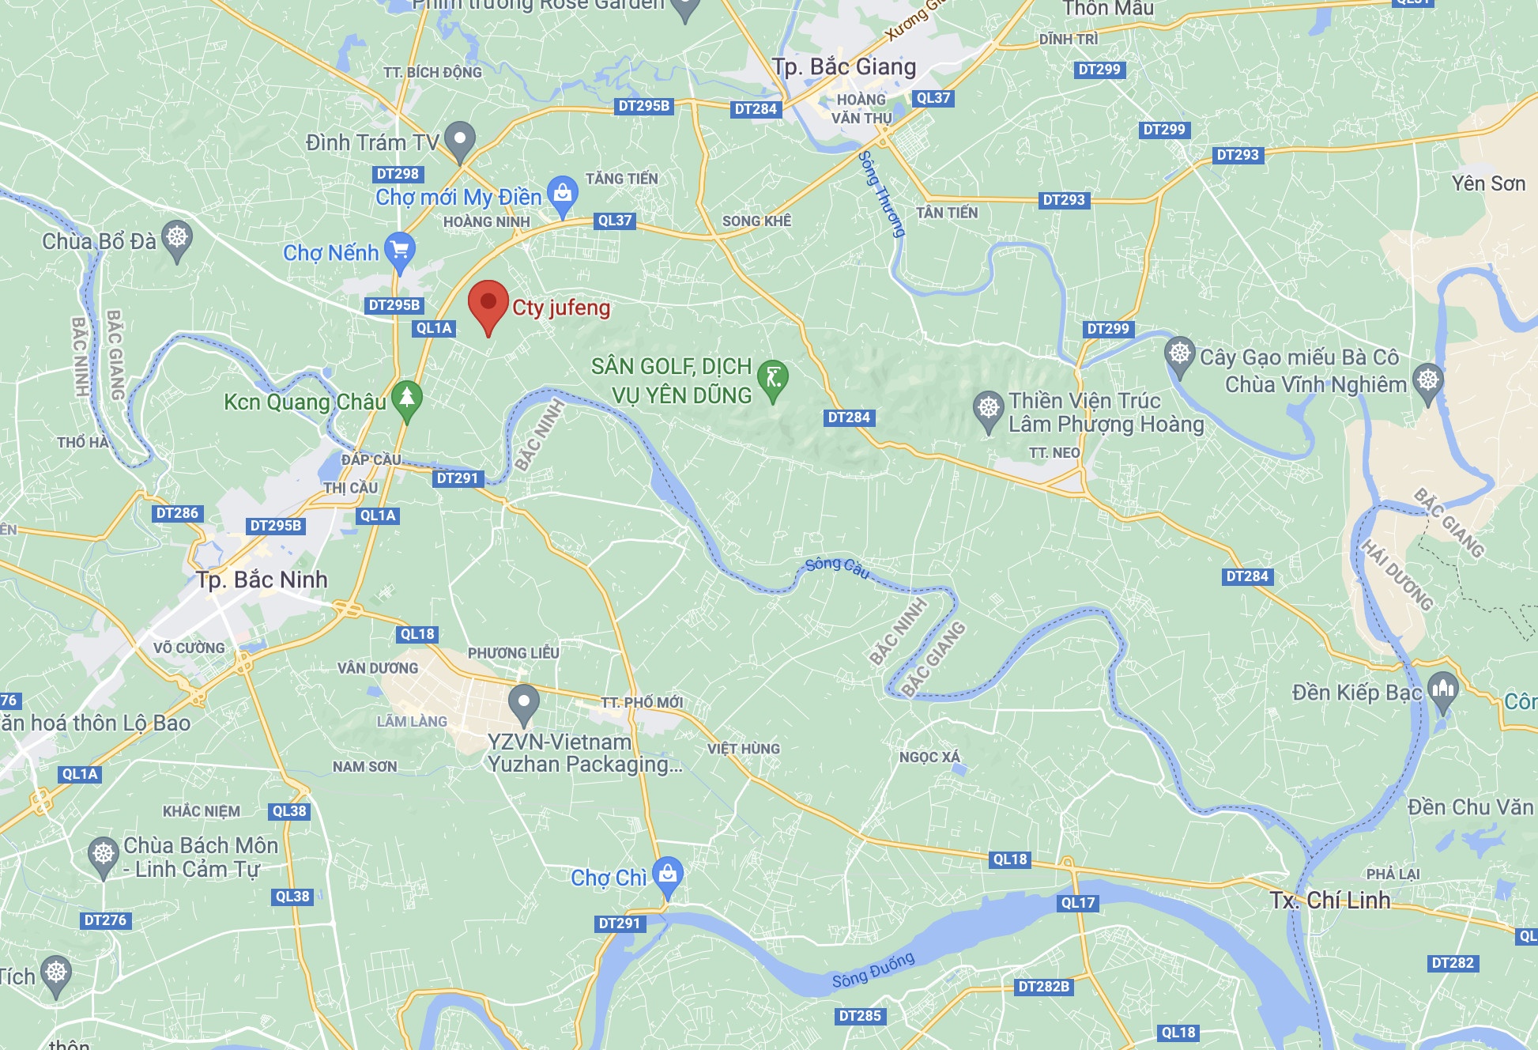The width and height of the screenshot is (1538, 1050).
Task: Click the Sông Đuống river label
Action: click(x=873, y=970)
